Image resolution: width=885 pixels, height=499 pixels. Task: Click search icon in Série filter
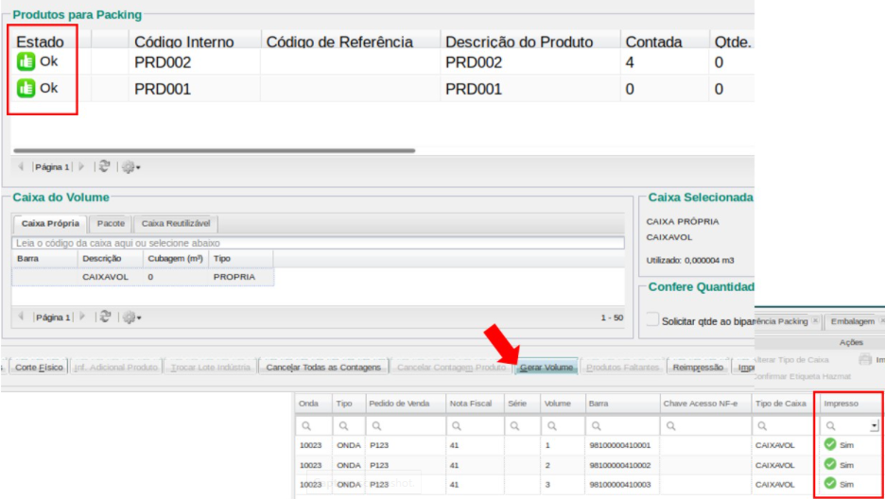[514, 425]
